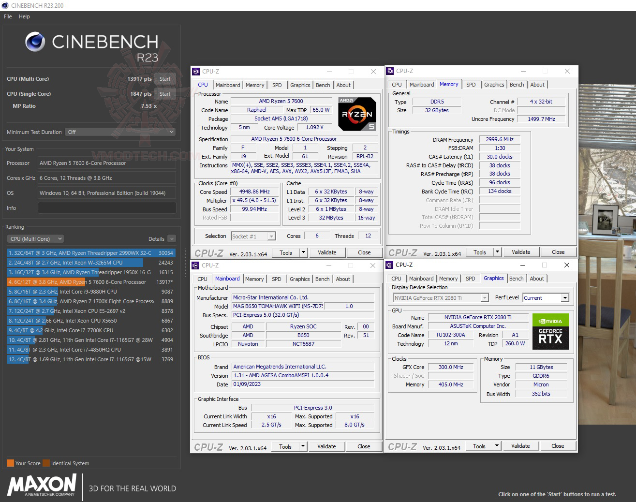Click Tools in the Mainboard window
This screenshot has width=636, height=502.
[285, 446]
